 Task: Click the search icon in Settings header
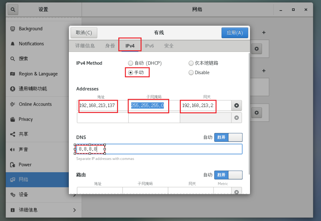(13, 9)
